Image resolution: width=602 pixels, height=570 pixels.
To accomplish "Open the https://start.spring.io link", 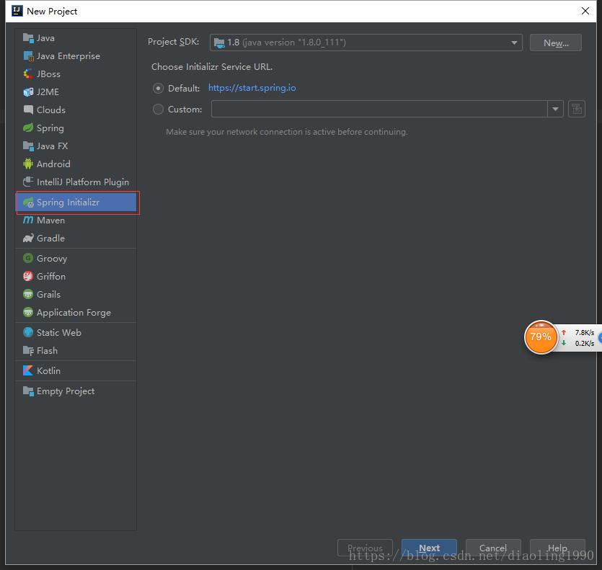I will [x=252, y=88].
